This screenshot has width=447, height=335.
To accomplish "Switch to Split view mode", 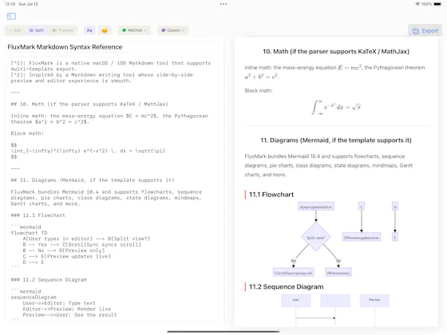I will click(37, 30).
